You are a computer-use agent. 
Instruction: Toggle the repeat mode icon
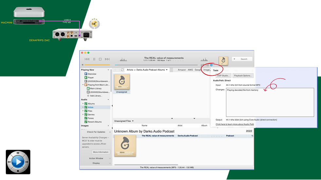[202, 65]
